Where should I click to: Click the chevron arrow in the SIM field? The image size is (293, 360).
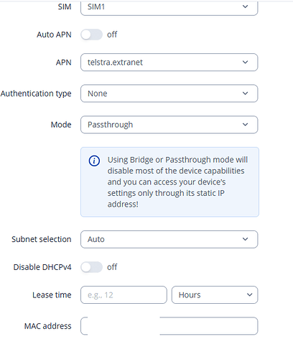(245, 6)
